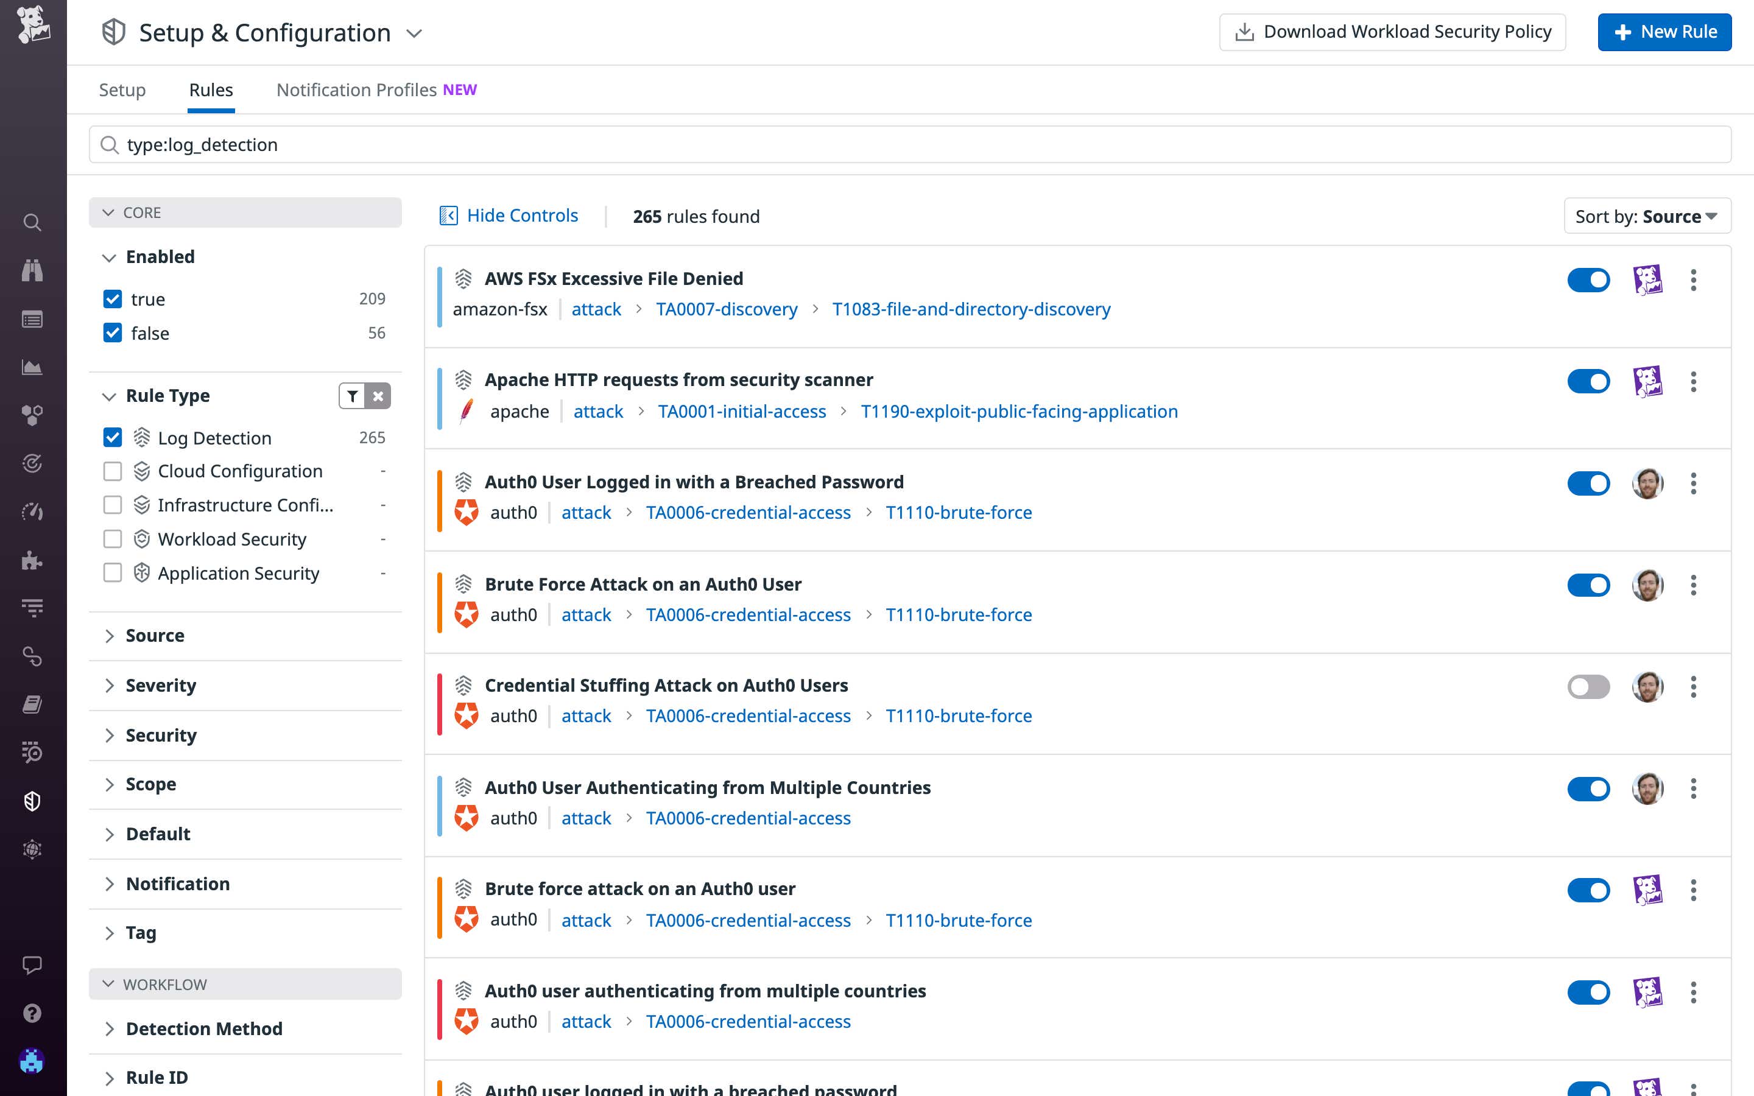Open the T1083-file-and-directory-discovery link

(971, 309)
